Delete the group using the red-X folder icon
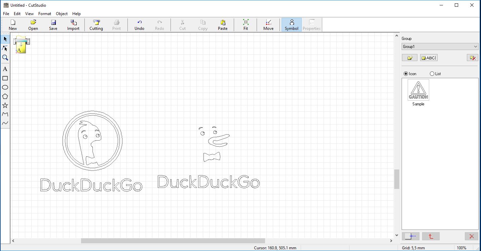Screen dimensions: 481x251 coord(472,57)
